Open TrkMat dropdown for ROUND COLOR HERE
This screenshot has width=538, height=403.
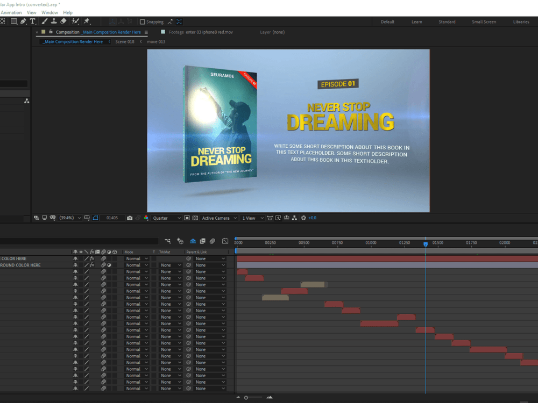pos(171,265)
